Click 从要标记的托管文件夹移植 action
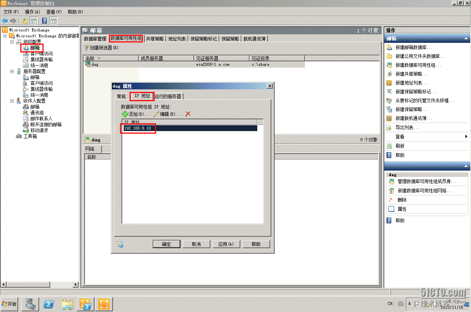 (x=425, y=100)
